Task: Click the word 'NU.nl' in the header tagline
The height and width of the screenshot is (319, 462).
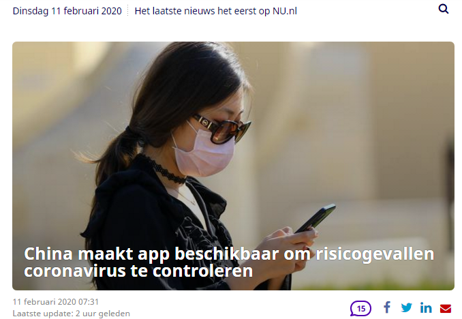Action: click(x=285, y=11)
